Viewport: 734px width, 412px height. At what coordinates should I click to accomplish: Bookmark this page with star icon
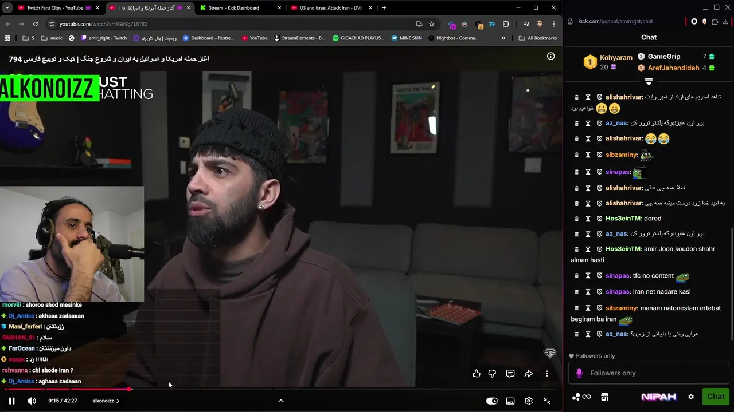pyautogui.click(x=431, y=24)
